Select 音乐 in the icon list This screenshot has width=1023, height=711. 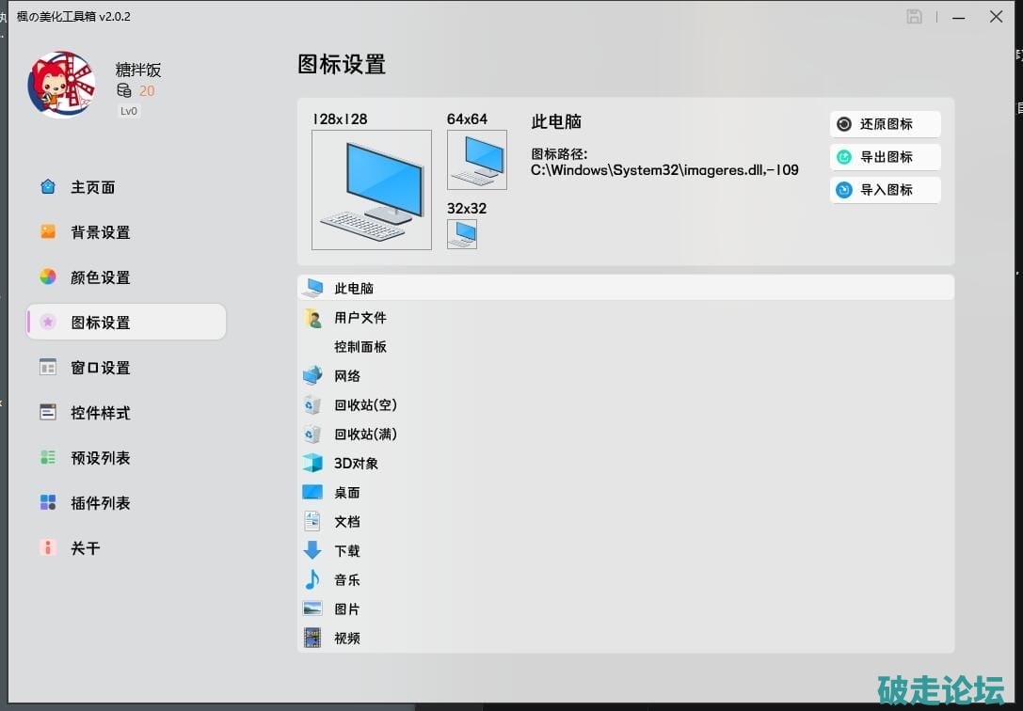tap(346, 580)
